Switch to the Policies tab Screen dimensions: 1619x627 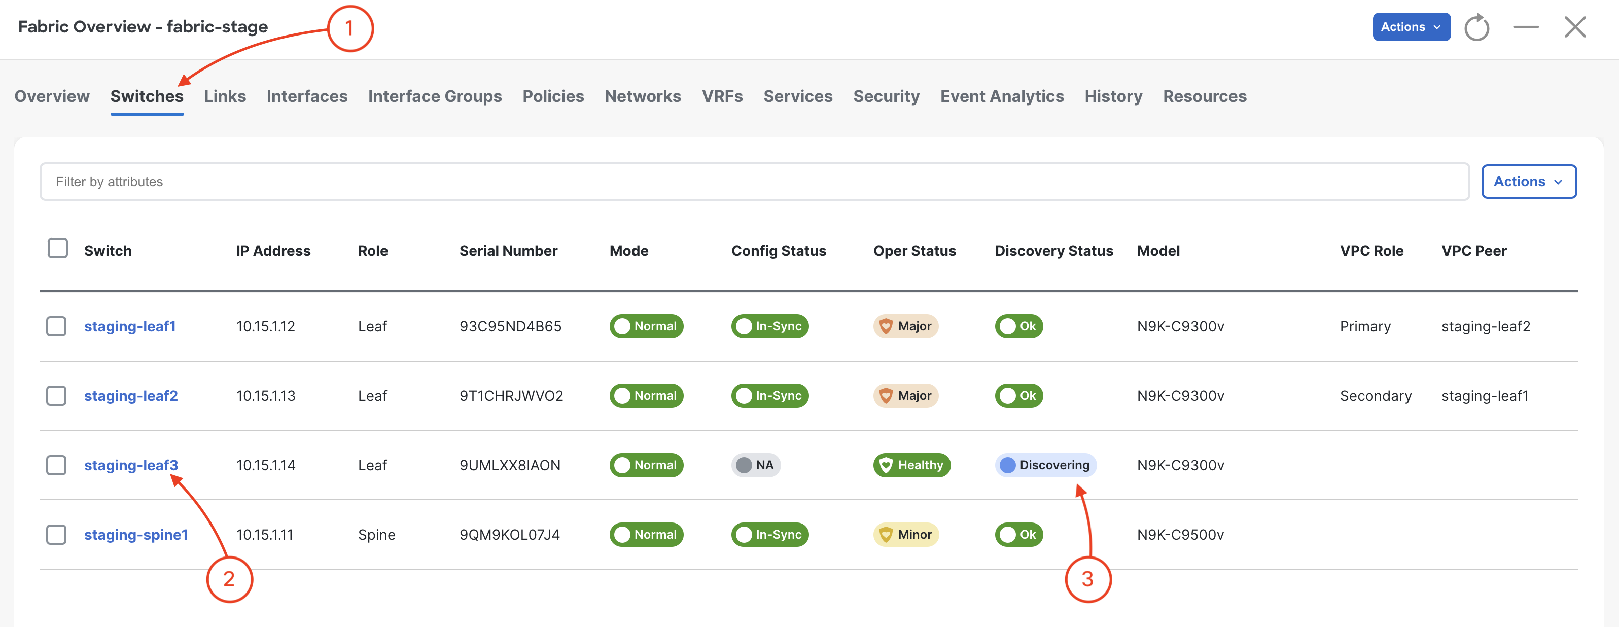click(x=553, y=96)
